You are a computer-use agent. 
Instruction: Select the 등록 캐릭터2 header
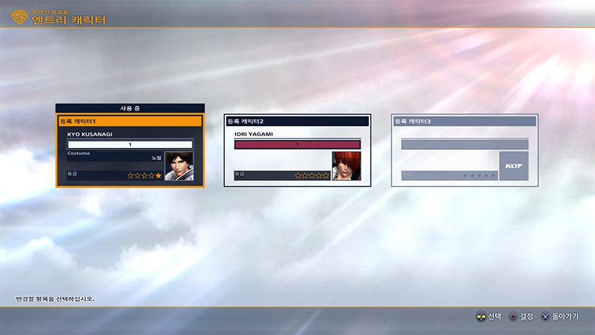tap(297, 121)
